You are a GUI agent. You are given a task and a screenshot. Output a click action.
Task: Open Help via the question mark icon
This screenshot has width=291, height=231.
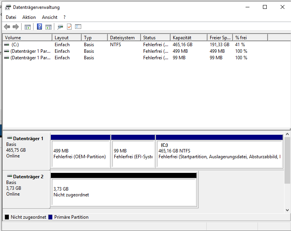pos(39,27)
